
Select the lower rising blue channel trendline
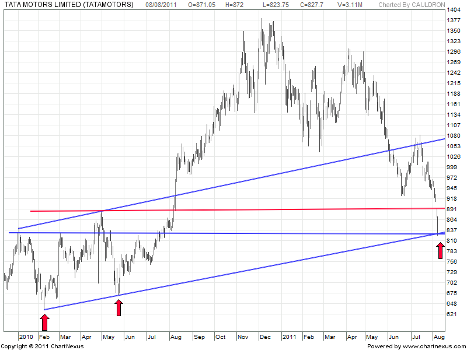pyautogui.click(x=233, y=272)
